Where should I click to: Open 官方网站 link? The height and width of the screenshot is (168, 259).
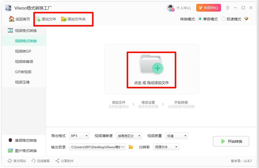tap(17, 161)
